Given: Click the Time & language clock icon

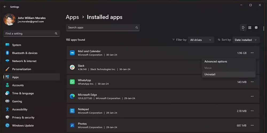Looking at the screenshot, I should point(7,93).
